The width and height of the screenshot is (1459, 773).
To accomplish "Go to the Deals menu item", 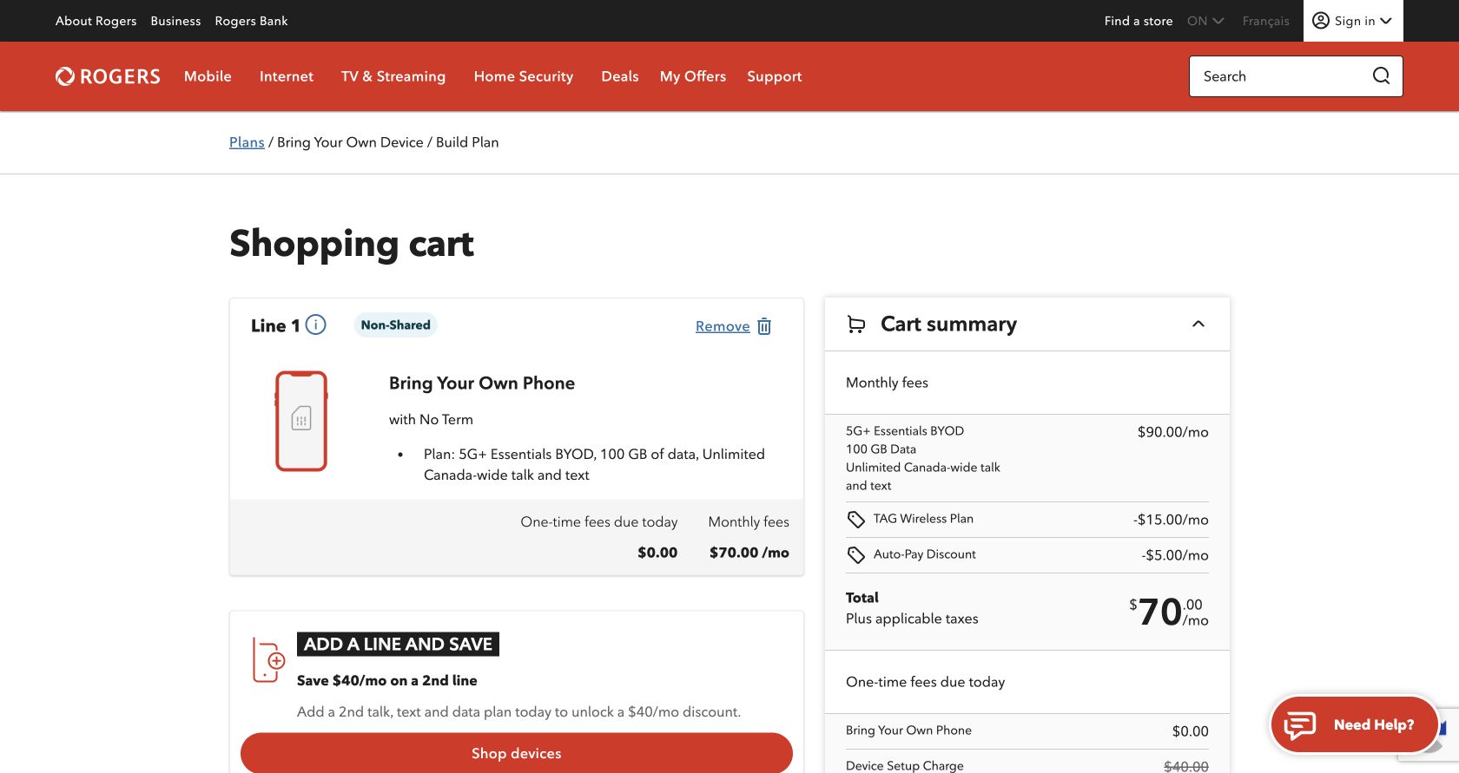I will tap(620, 76).
